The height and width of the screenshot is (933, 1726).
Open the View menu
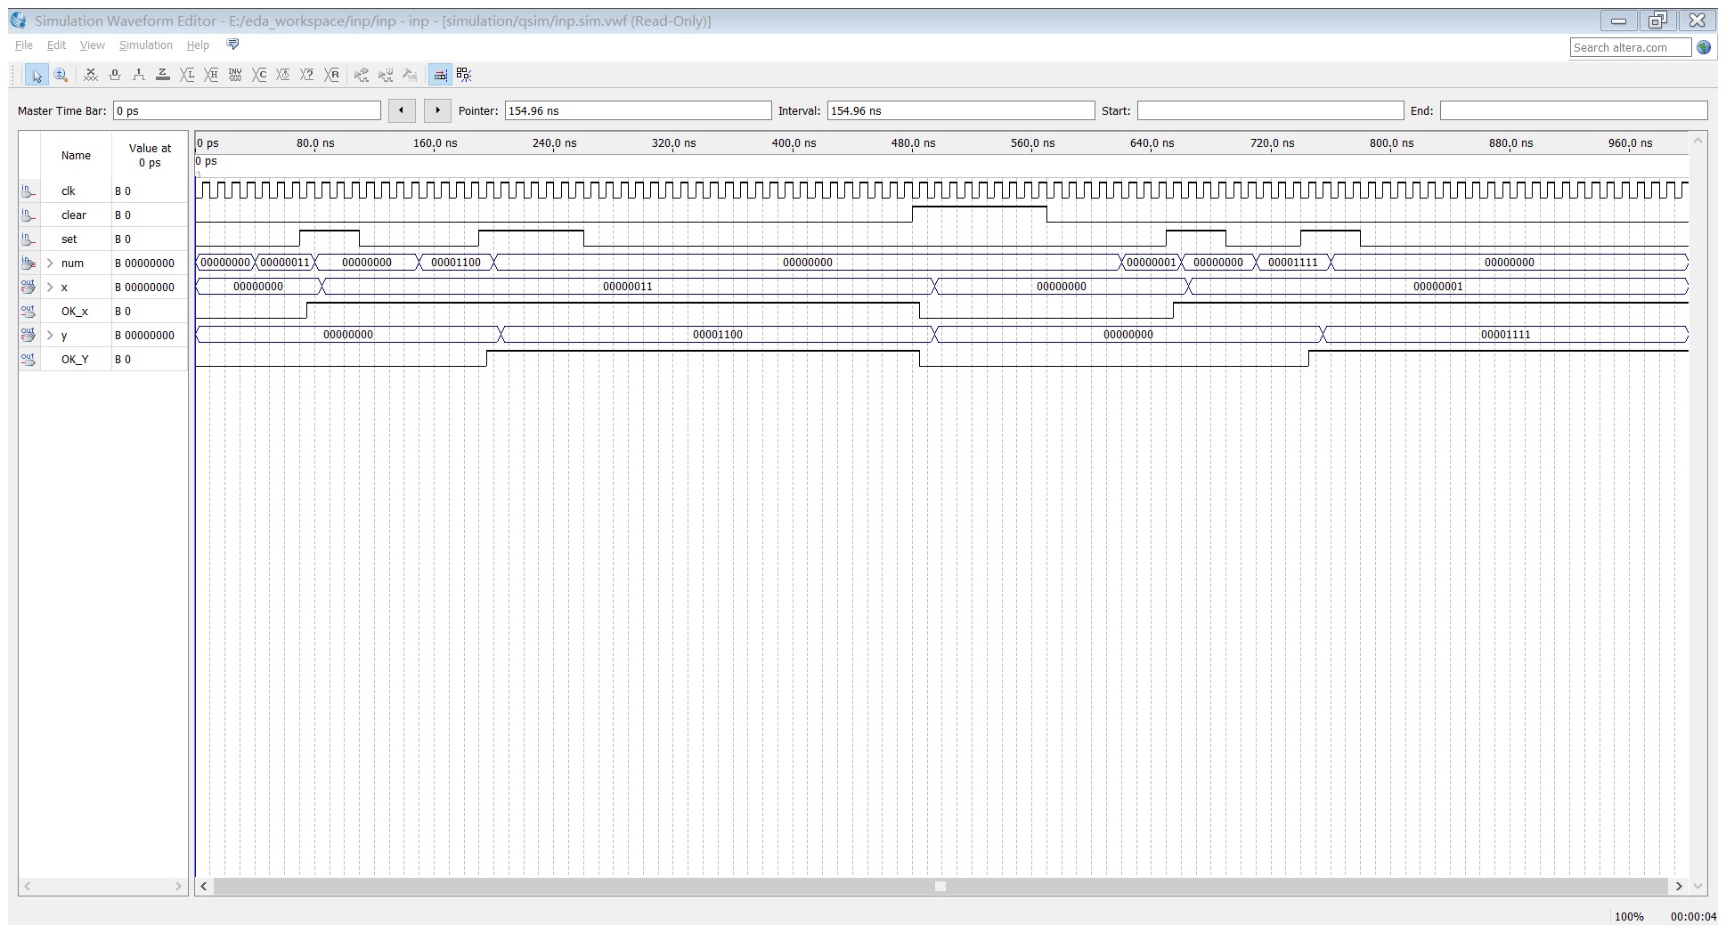pos(93,45)
